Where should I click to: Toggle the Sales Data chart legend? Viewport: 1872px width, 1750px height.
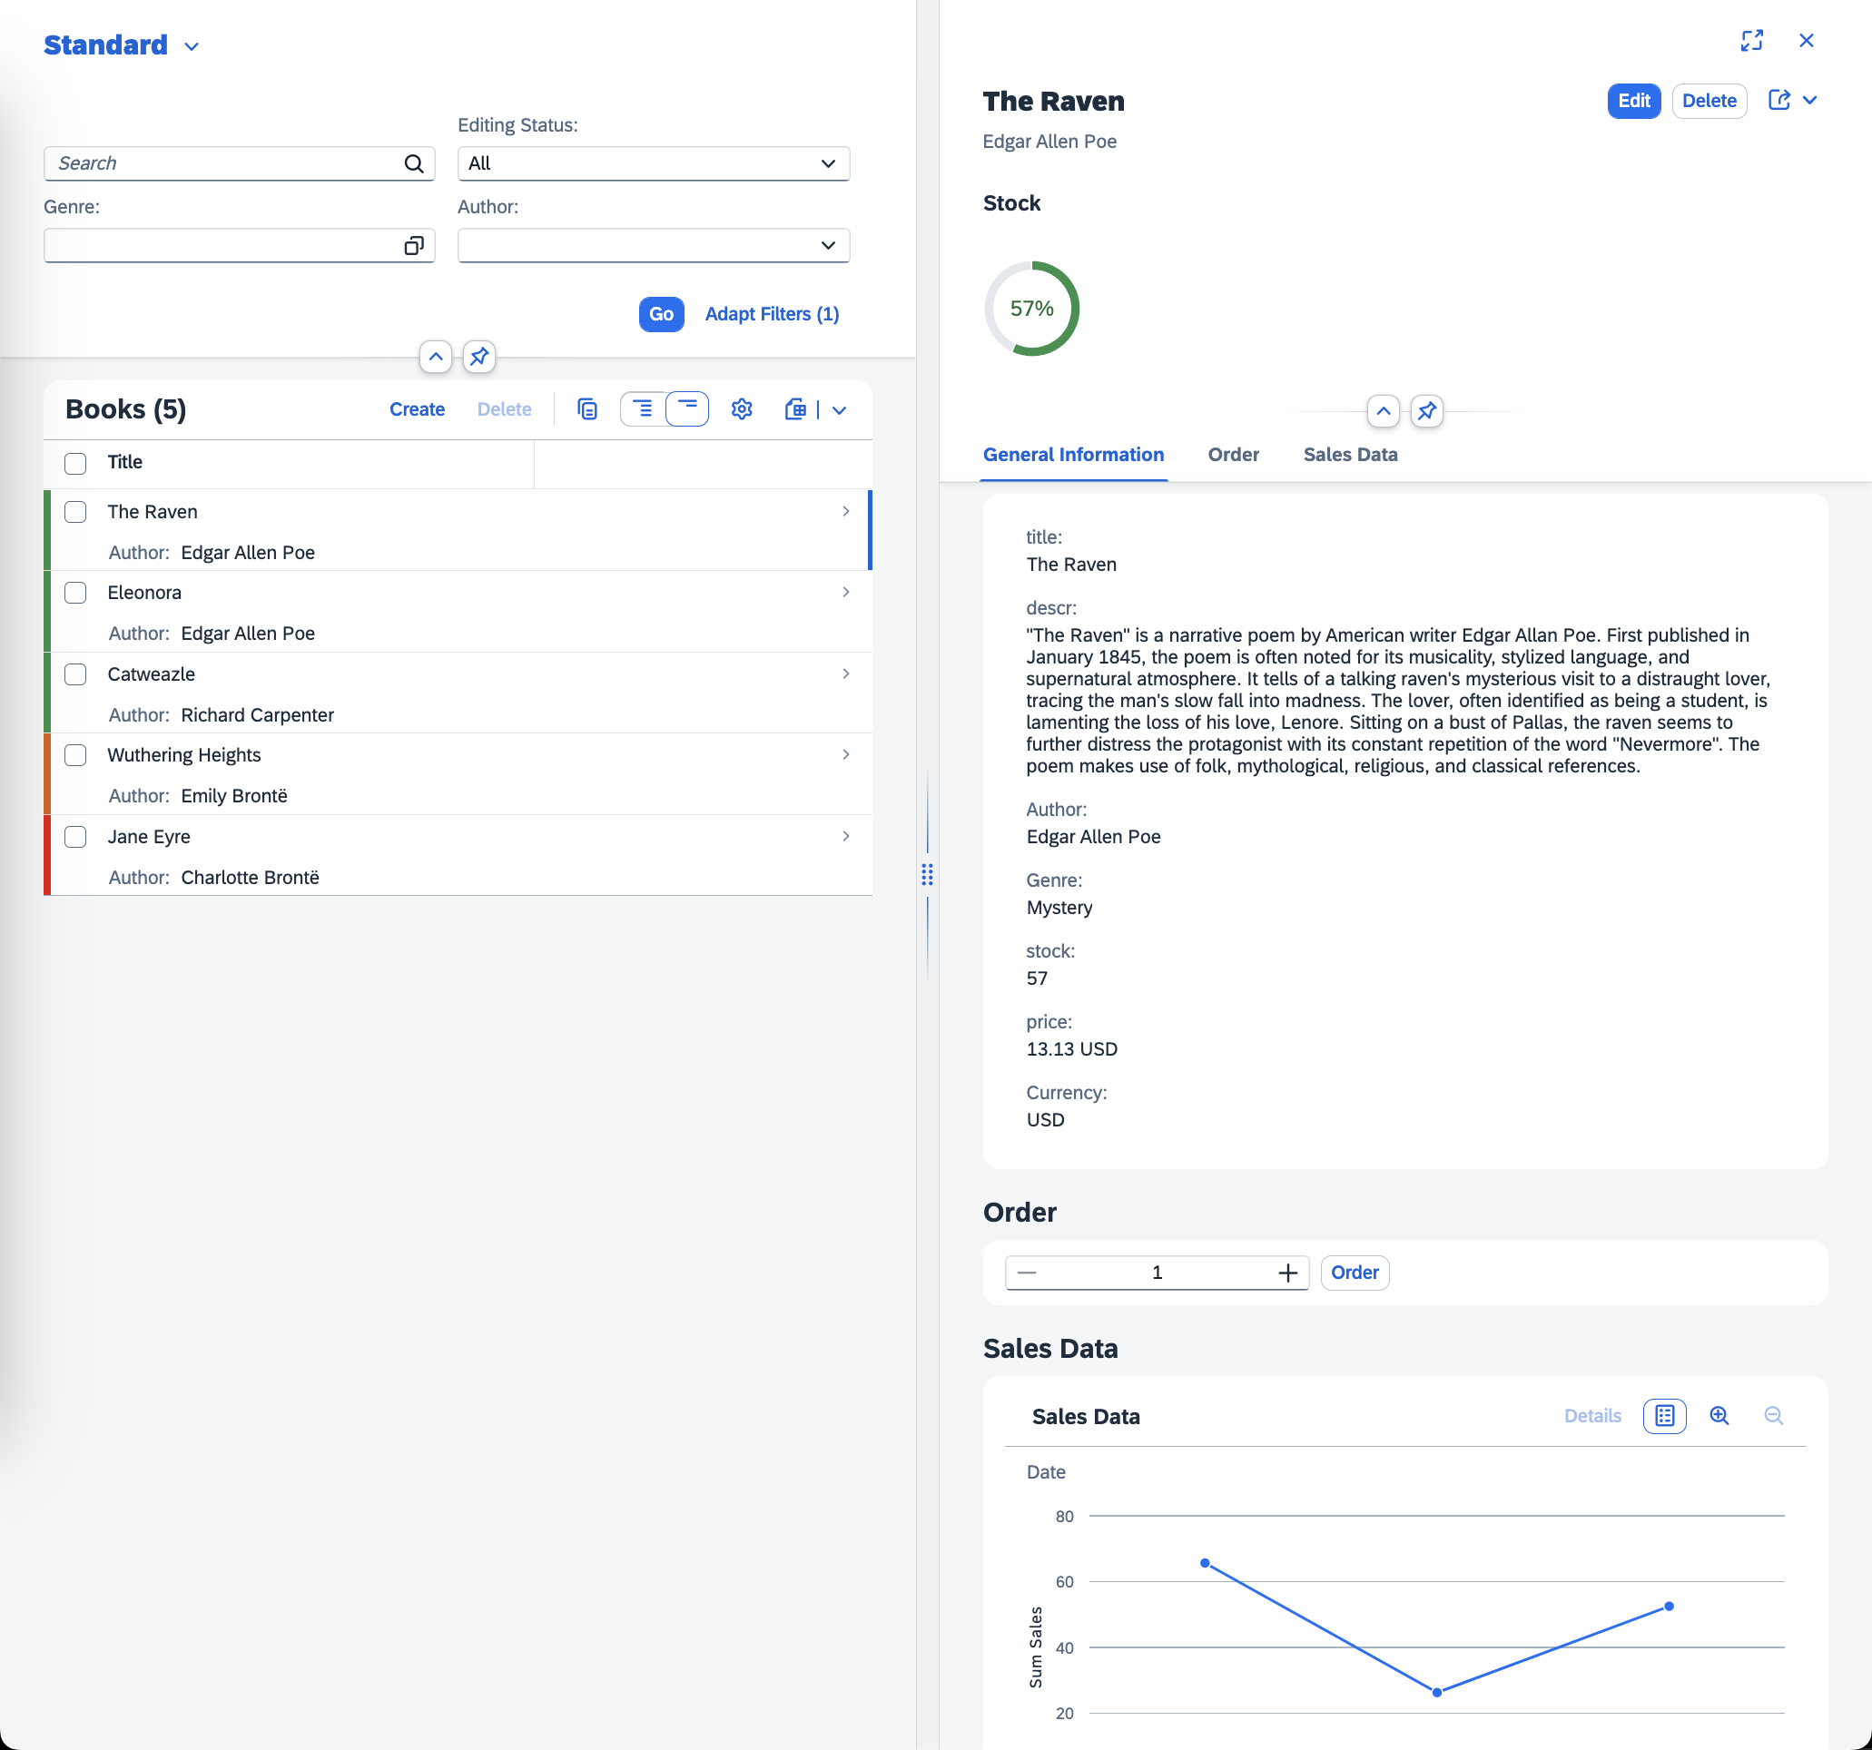click(1665, 1416)
